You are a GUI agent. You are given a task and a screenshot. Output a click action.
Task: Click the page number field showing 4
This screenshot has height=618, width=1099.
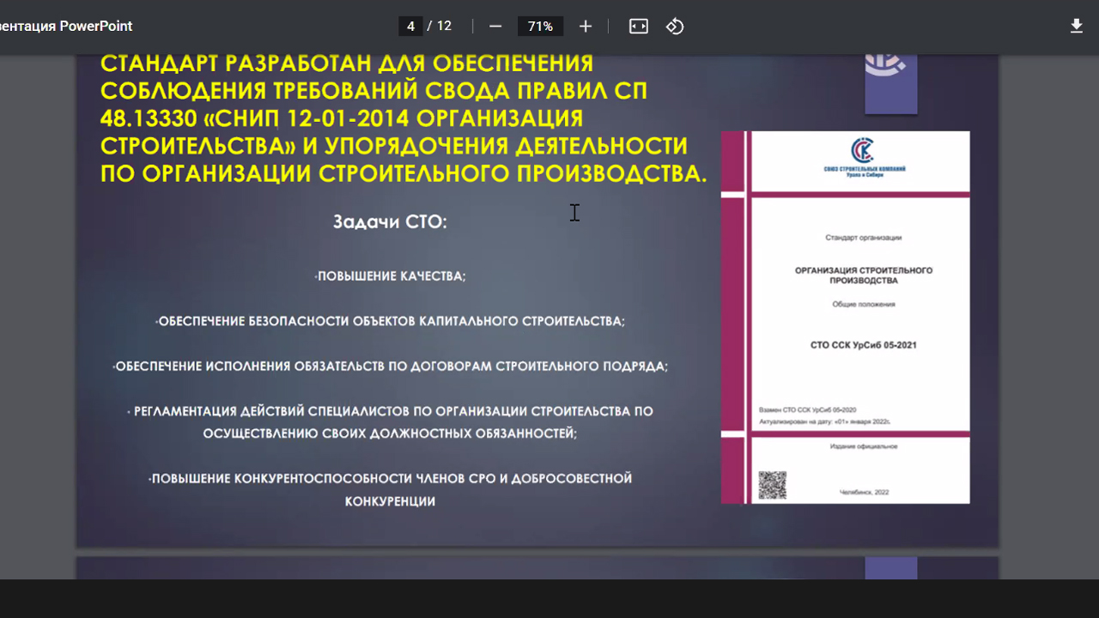(x=410, y=27)
